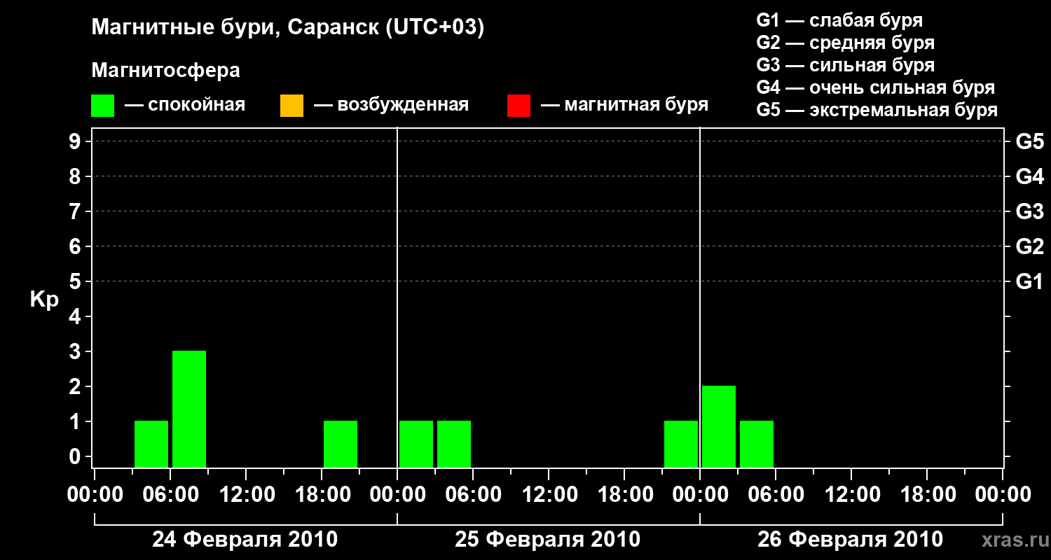Click the Kp 2 bar on 26 February
The height and width of the screenshot is (560, 1051).
tap(719, 426)
